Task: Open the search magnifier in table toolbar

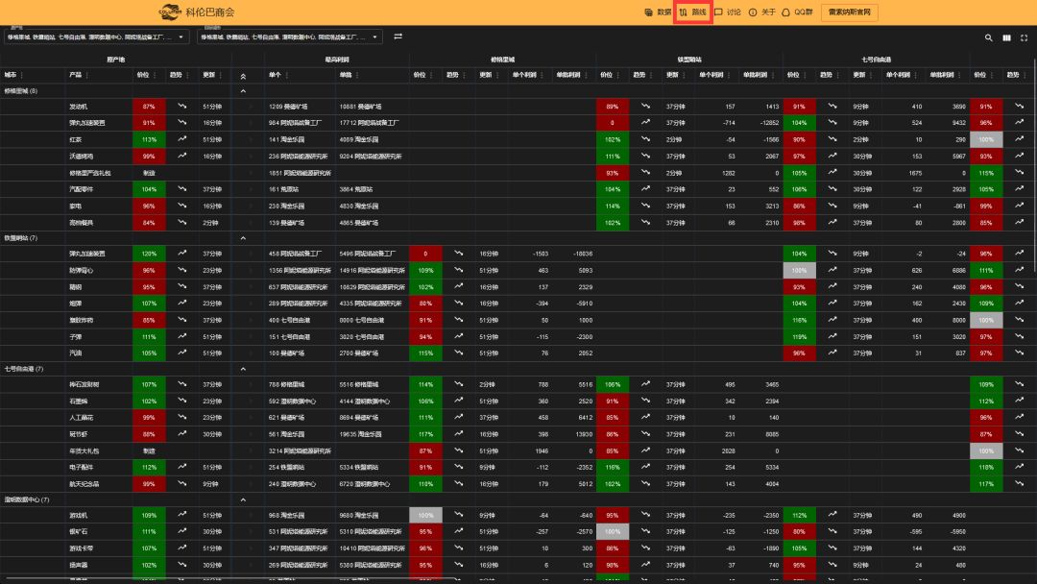Action: 989,37
